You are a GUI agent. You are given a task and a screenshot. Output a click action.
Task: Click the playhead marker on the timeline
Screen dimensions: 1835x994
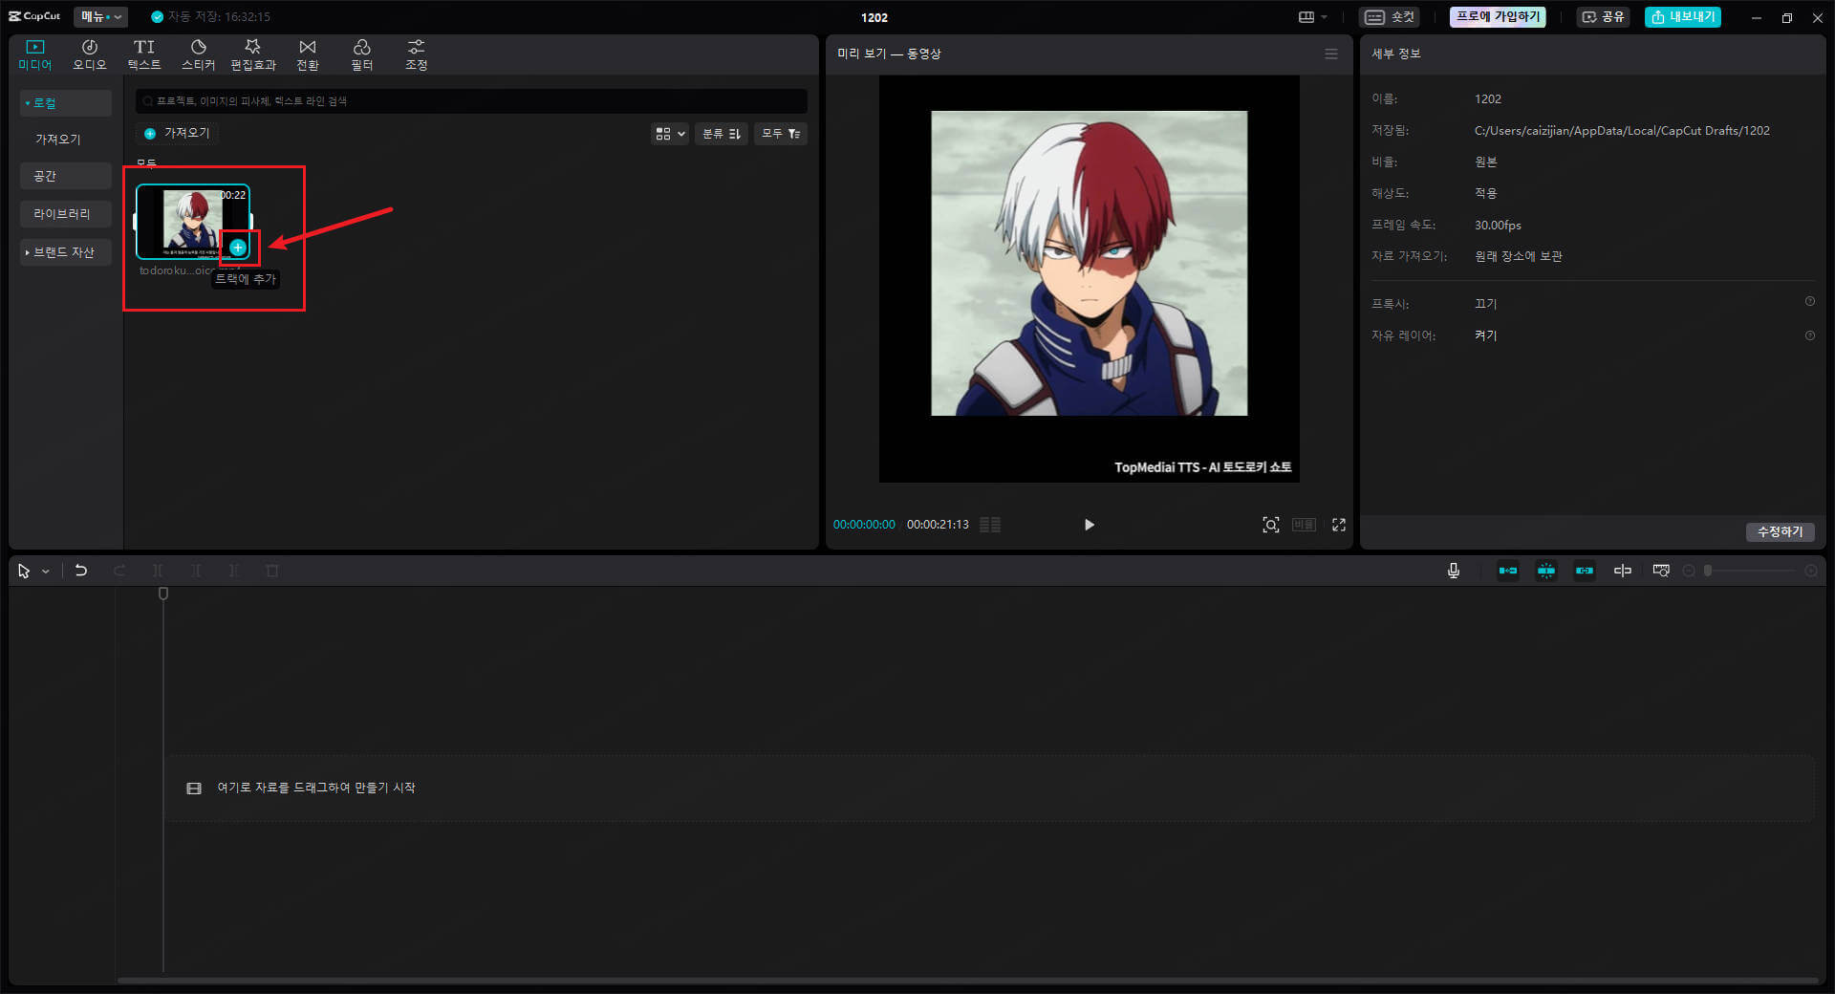[x=163, y=594]
